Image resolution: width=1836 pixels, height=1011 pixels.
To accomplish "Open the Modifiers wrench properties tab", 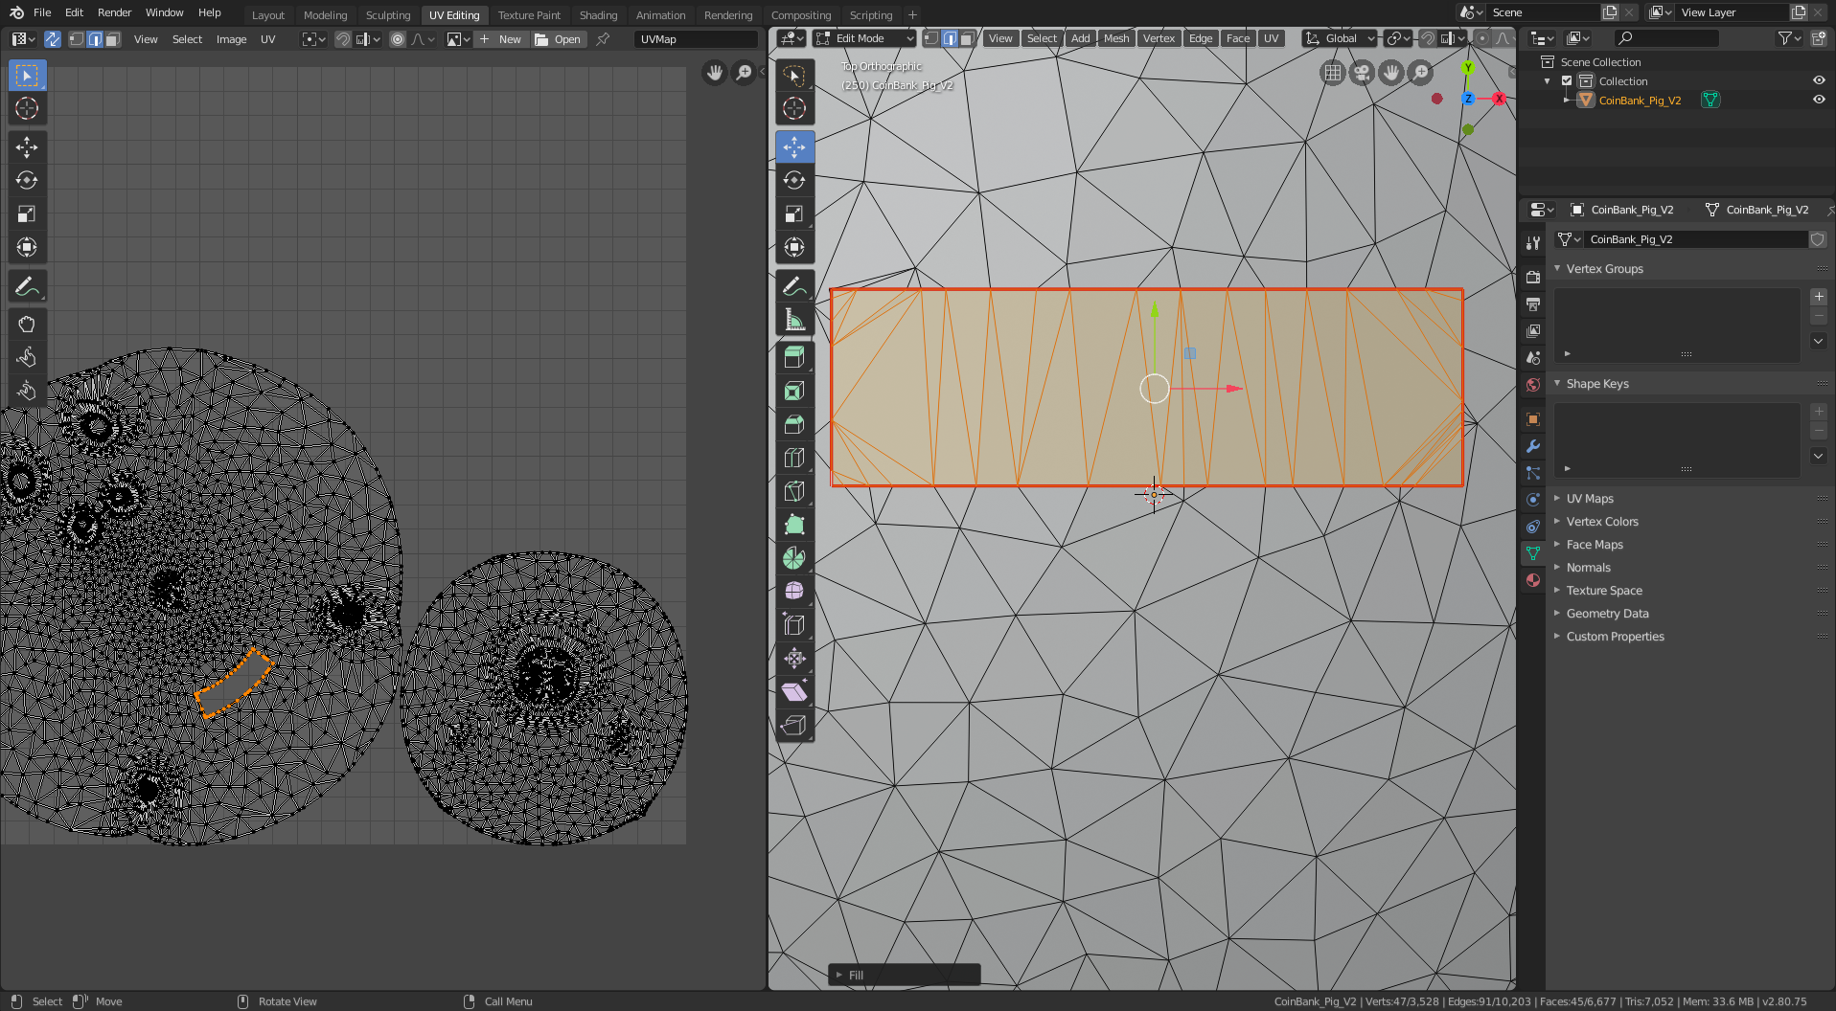I will click(1533, 446).
